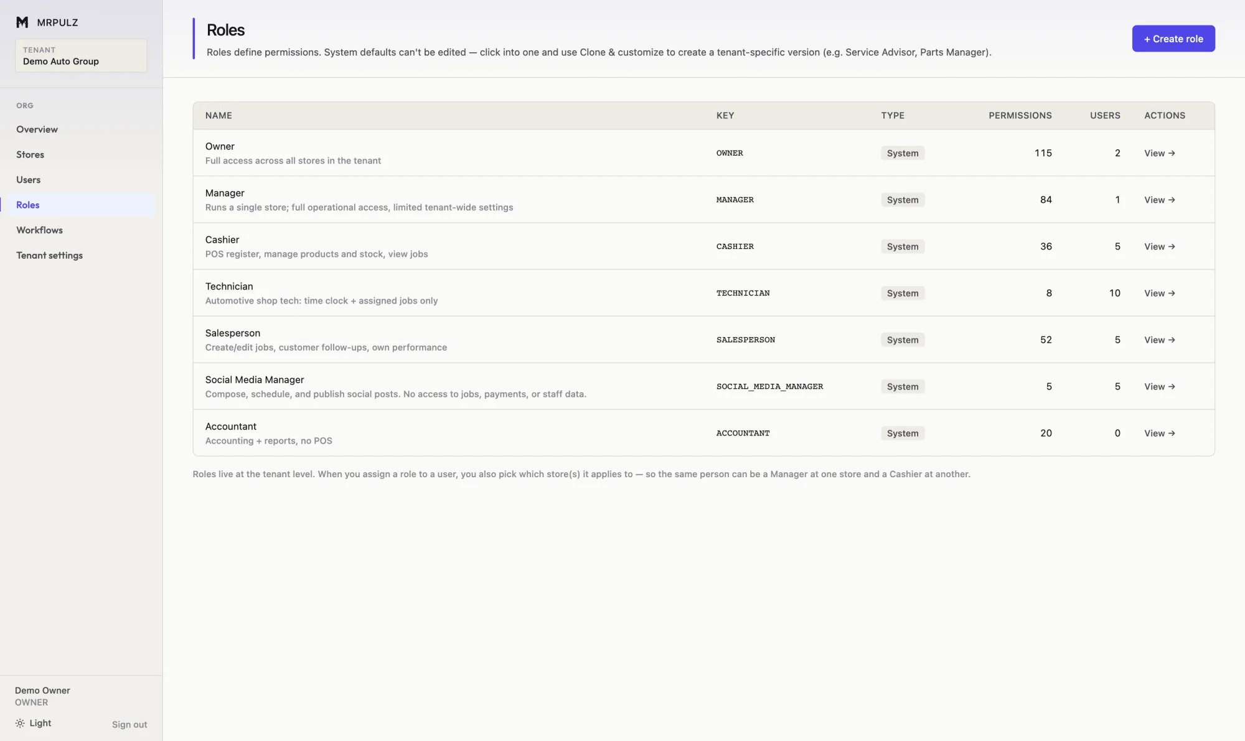The image size is (1245, 741).
Task: Click the Manager role name
Action: click(x=225, y=193)
